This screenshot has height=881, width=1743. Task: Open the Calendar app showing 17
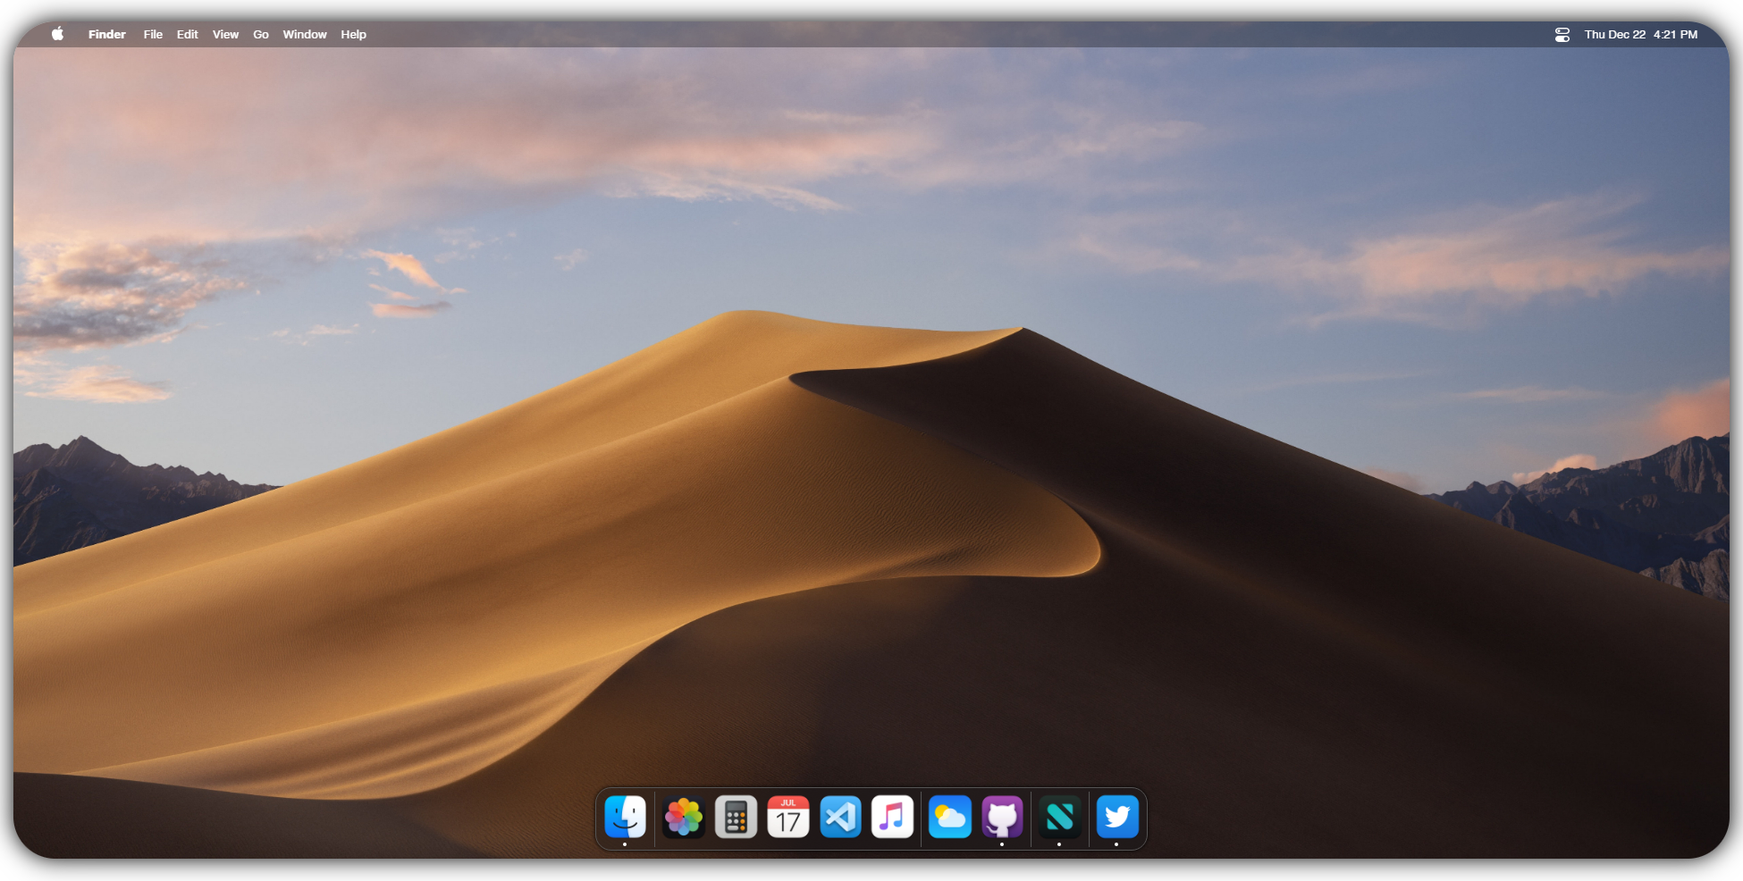(788, 817)
